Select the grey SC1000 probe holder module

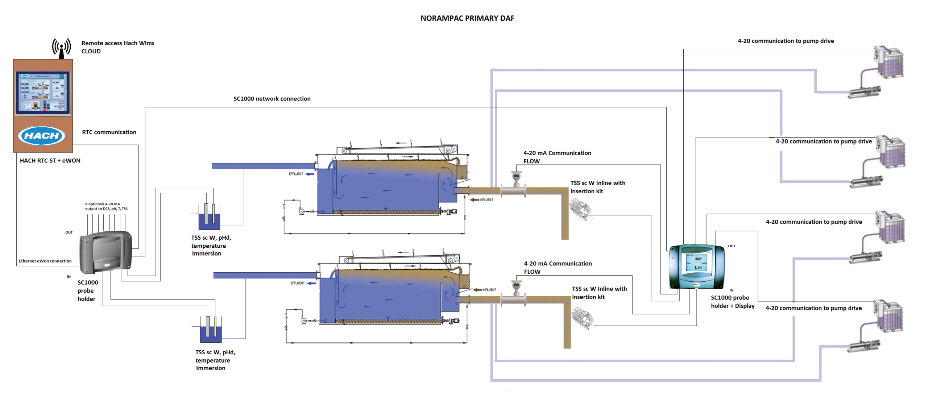click(105, 252)
